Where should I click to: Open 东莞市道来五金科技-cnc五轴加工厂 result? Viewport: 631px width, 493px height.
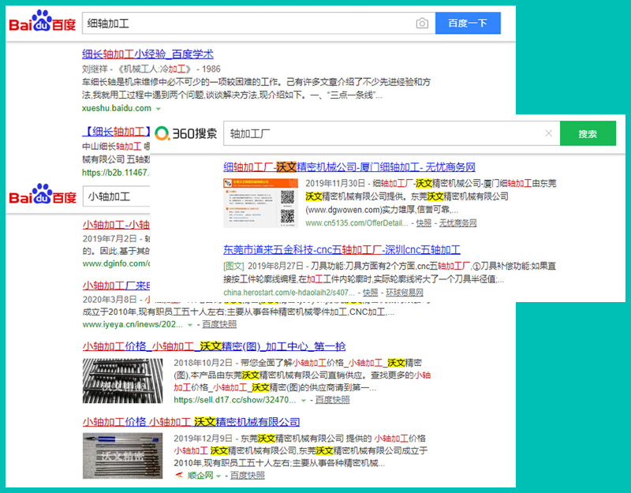(x=342, y=250)
